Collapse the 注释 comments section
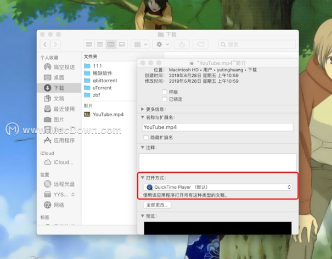This screenshot has height=259, width=332. click(143, 147)
